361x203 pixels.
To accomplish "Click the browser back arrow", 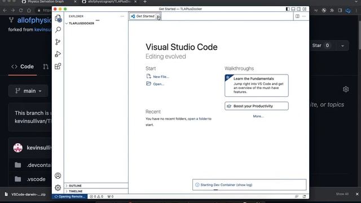I will tap(5, 10).
